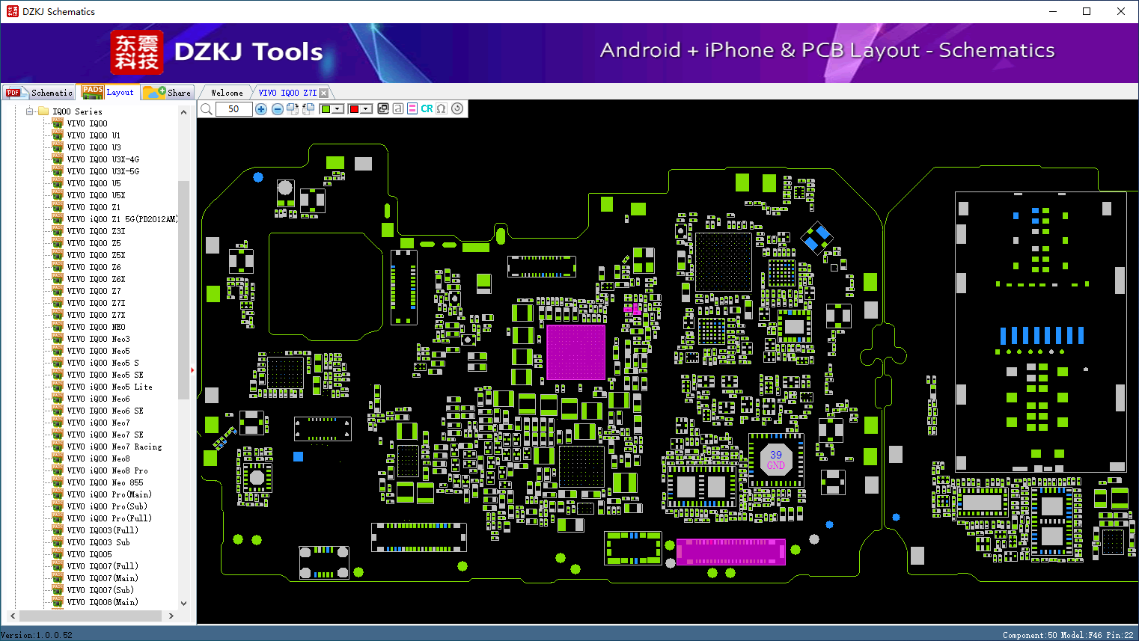Click the Version:1.0.0.52 status text
Image resolution: width=1139 pixels, height=641 pixels.
pos(37,635)
